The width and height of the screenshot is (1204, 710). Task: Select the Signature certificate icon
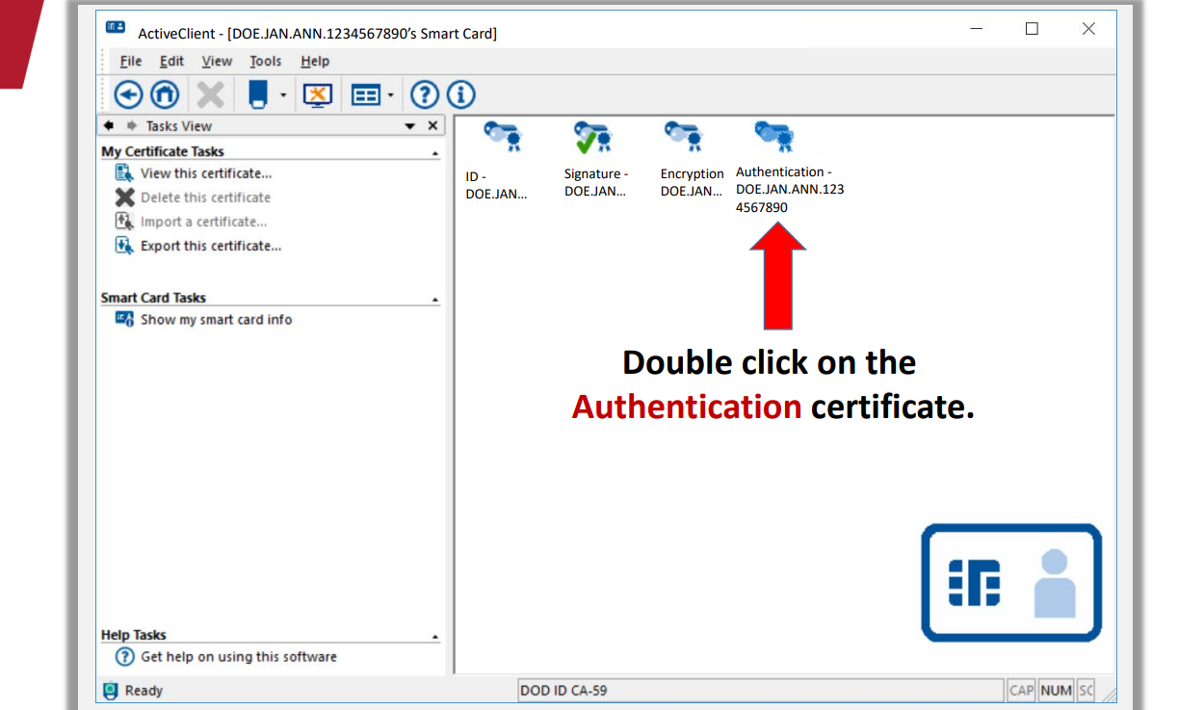593,138
